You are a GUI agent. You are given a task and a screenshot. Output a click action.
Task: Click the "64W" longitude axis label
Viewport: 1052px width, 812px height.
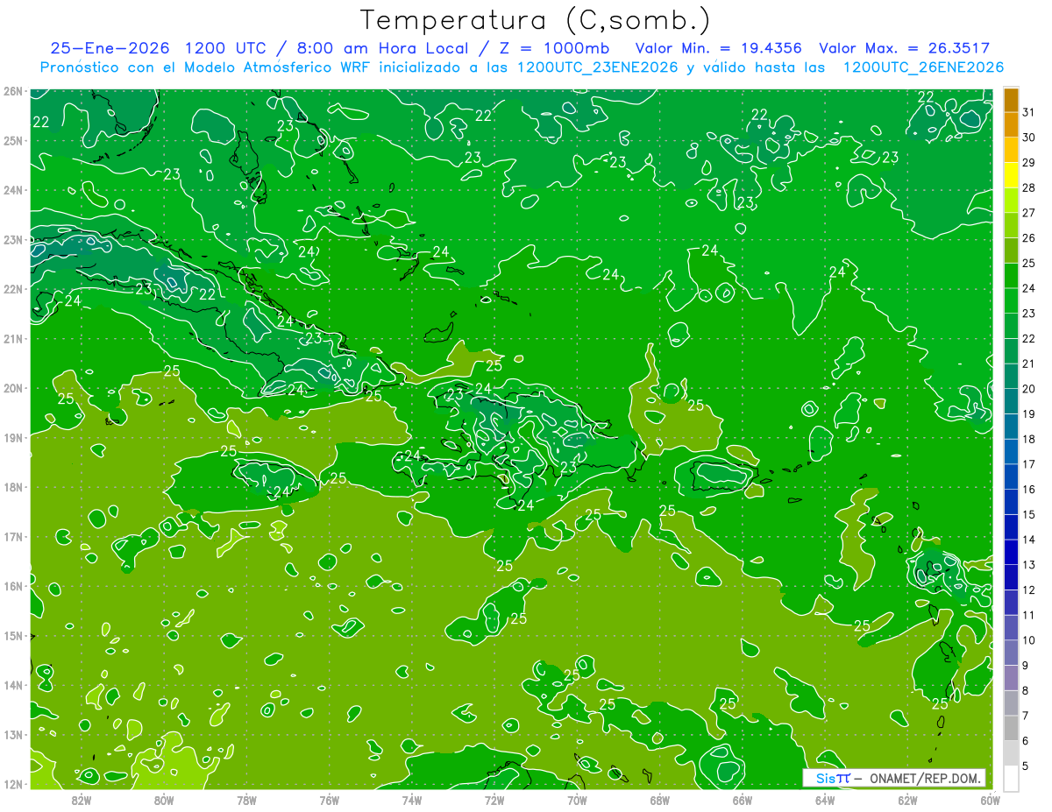pos(825,799)
